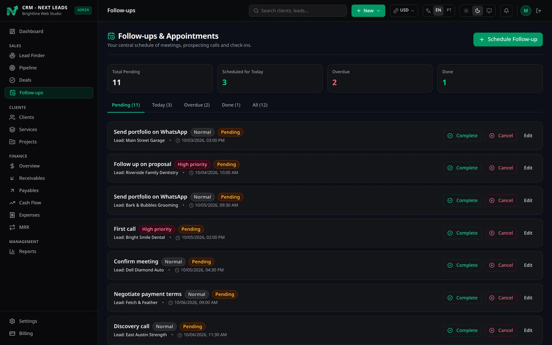552x345 pixels.
Task: Click the Next Leads logo
Action: click(x=12, y=10)
